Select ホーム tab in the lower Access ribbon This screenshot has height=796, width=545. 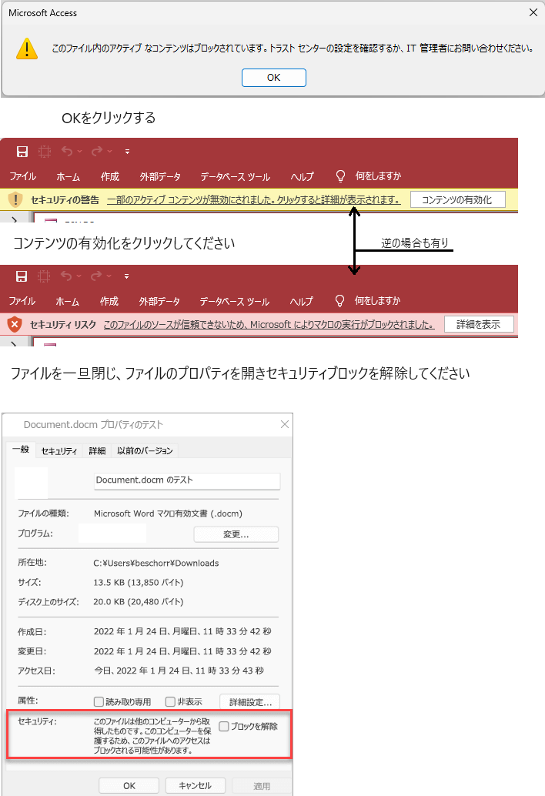point(68,301)
